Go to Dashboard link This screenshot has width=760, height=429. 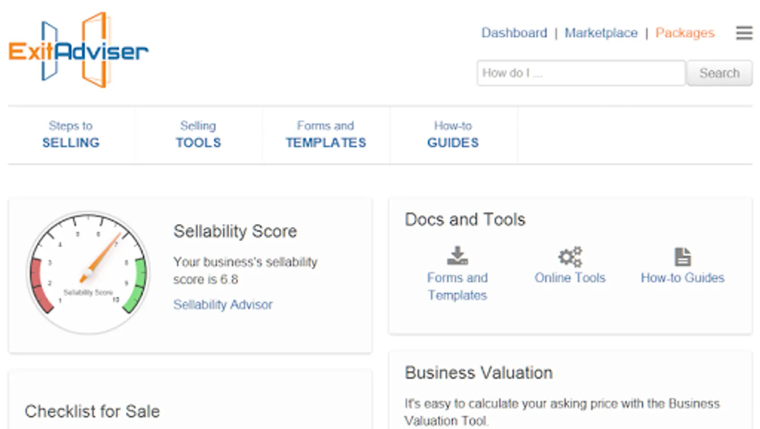[514, 33]
